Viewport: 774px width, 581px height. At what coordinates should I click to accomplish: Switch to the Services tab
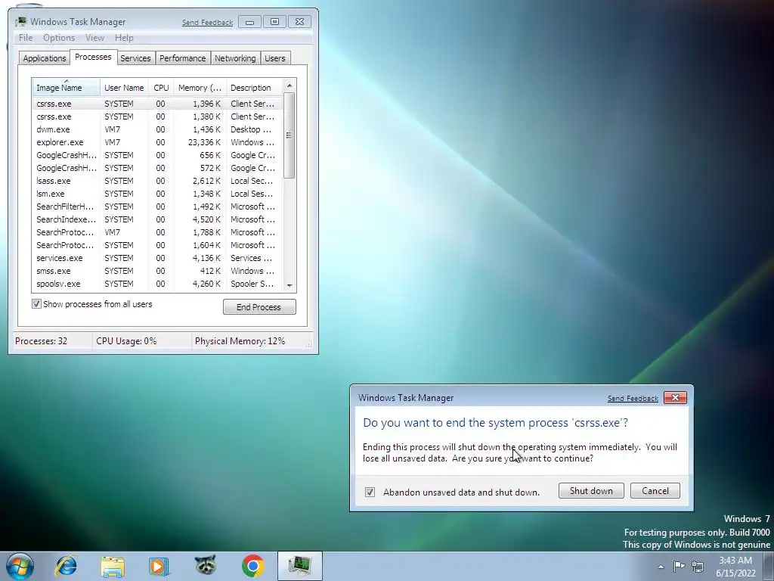[x=135, y=58]
